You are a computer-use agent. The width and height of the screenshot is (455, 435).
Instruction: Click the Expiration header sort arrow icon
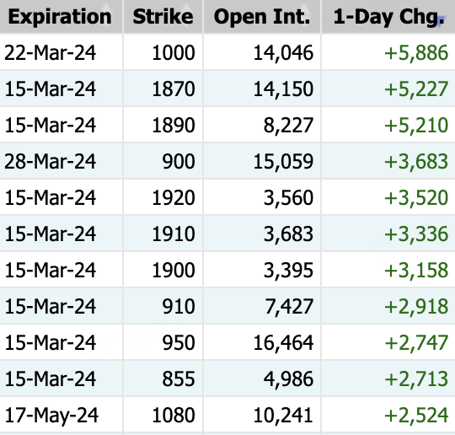coord(106,13)
